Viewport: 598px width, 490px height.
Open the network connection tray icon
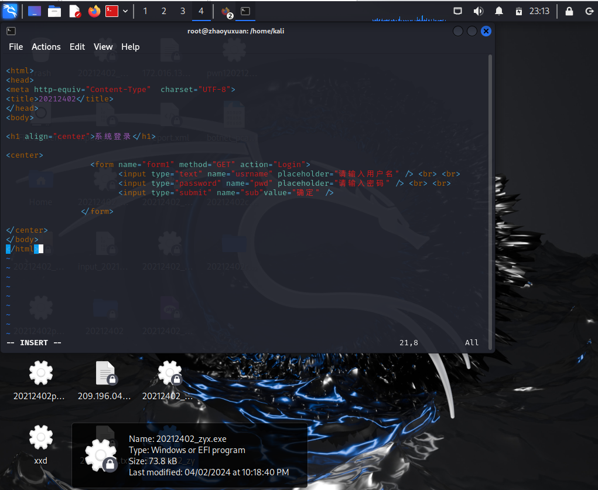click(x=457, y=11)
